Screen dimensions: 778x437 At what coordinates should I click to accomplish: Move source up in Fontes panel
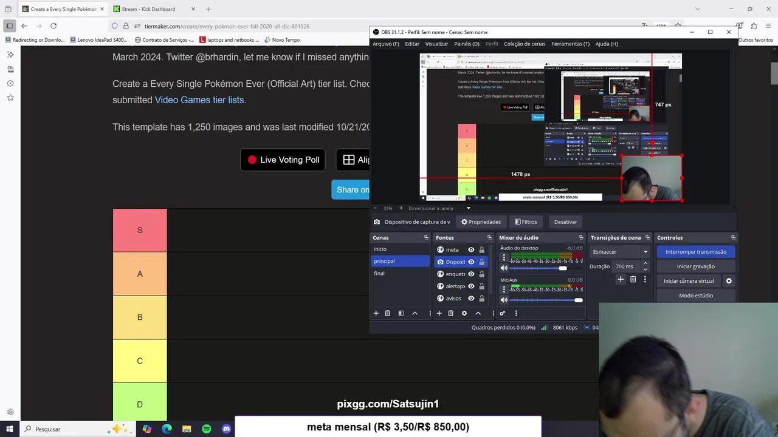[x=478, y=313]
